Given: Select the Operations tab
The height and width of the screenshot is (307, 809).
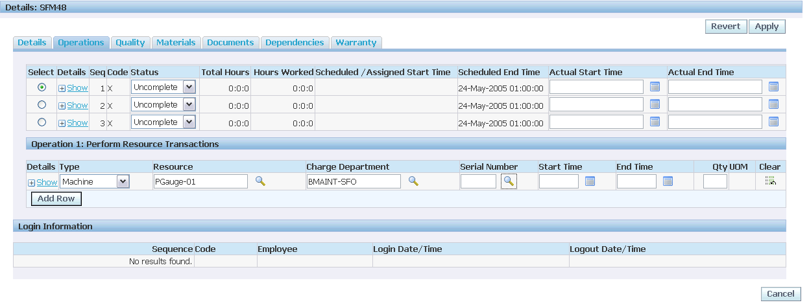Looking at the screenshot, I should (x=81, y=42).
